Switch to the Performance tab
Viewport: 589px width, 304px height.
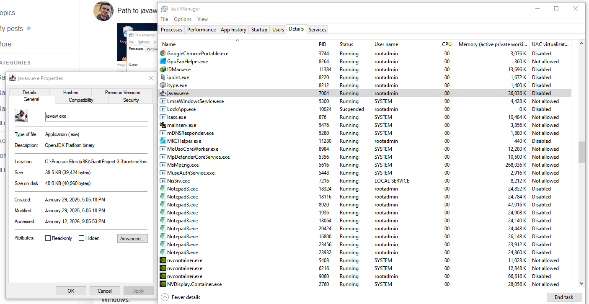pos(201,30)
